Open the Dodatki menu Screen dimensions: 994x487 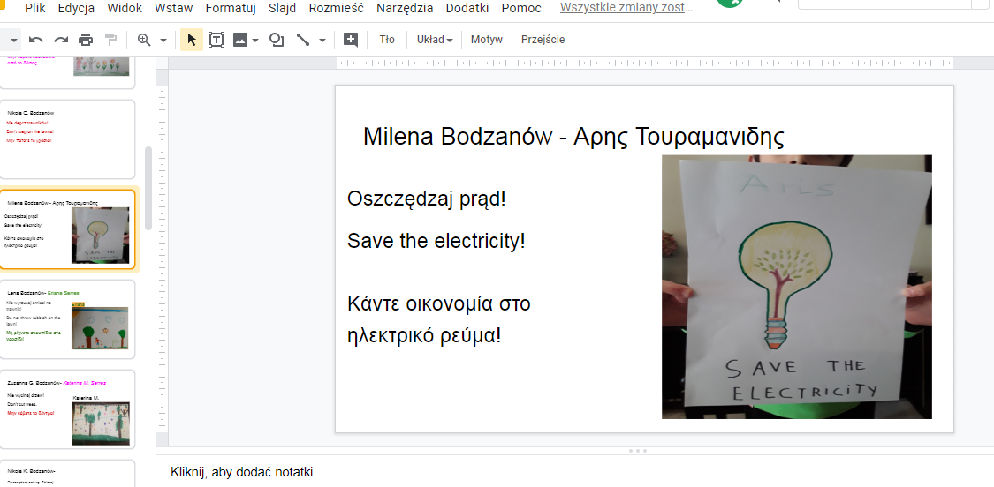tap(467, 8)
